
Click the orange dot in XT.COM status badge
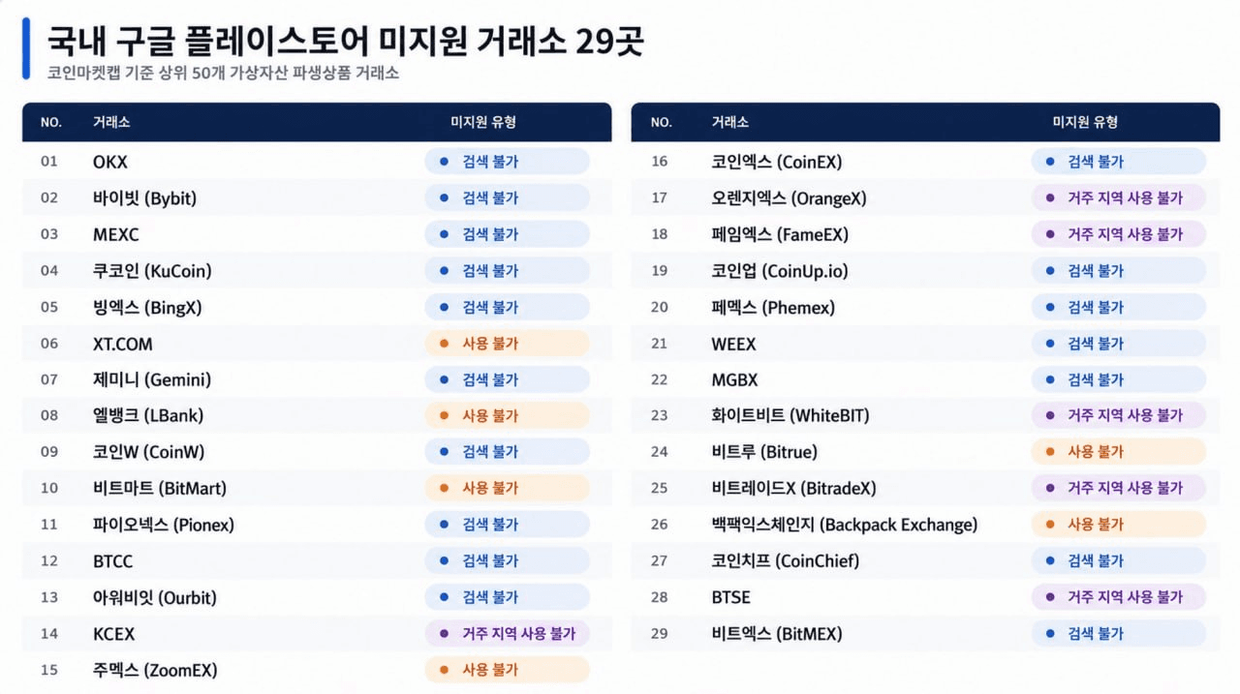pyautogui.click(x=444, y=344)
